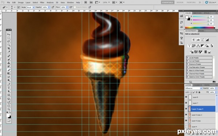Switch to the Essentials workspace
218x136 pixels.
pos(167,3)
